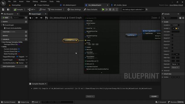Toggle visibility of the CombatSocketLo variable
Screen dimensions: 185x104
27,63
